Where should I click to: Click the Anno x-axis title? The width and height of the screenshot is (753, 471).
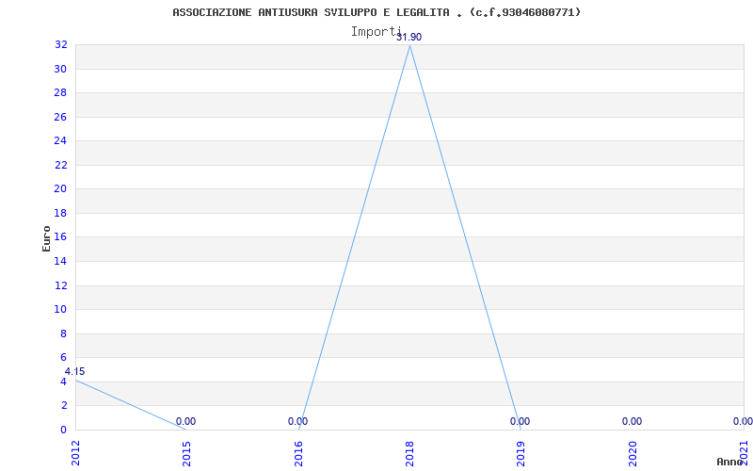[x=730, y=462]
